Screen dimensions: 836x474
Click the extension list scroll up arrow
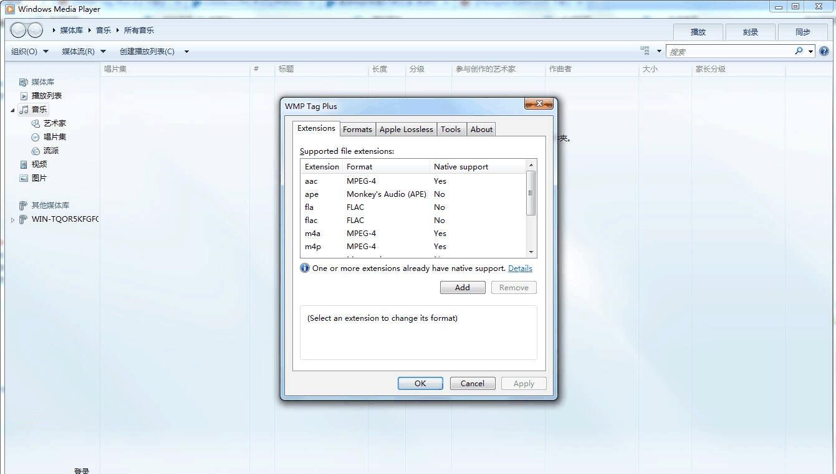(x=531, y=165)
